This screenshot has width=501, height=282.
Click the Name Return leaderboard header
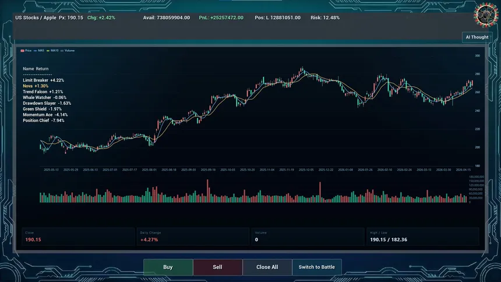click(x=36, y=69)
